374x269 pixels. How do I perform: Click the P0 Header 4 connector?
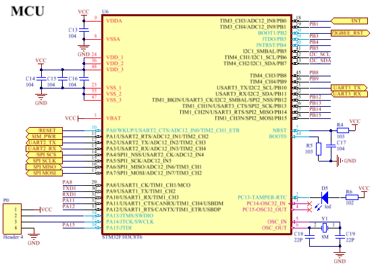pyautogui.click(x=12, y=218)
